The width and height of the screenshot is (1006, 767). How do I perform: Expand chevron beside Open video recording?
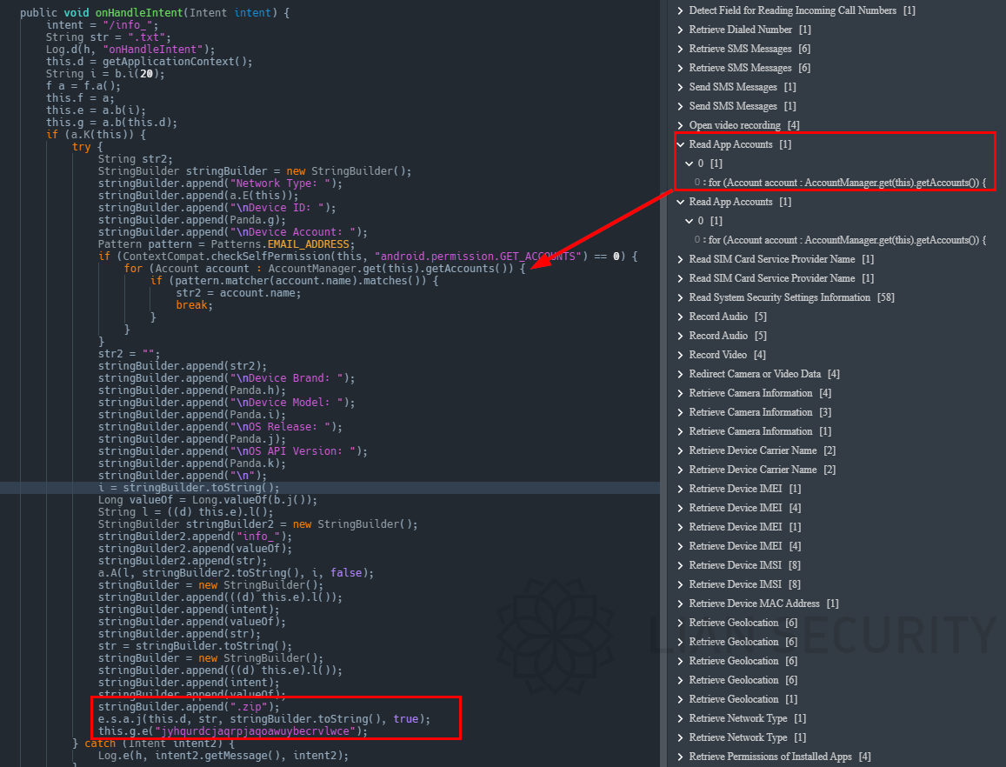(681, 126)
